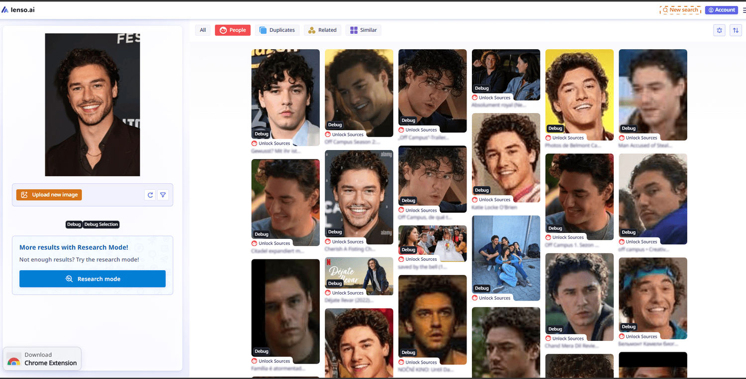Unlock Sources for 'Absolument royal' result
Viewport: 746px width, 379px height.
click(x=491, y=98)
